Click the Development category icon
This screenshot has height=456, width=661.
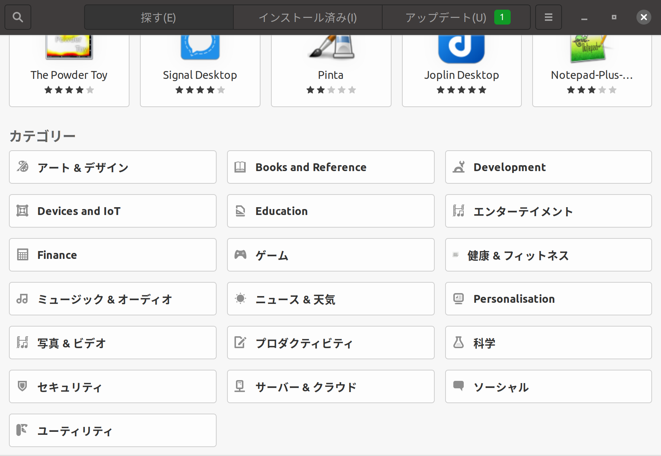tap(459, 167)
